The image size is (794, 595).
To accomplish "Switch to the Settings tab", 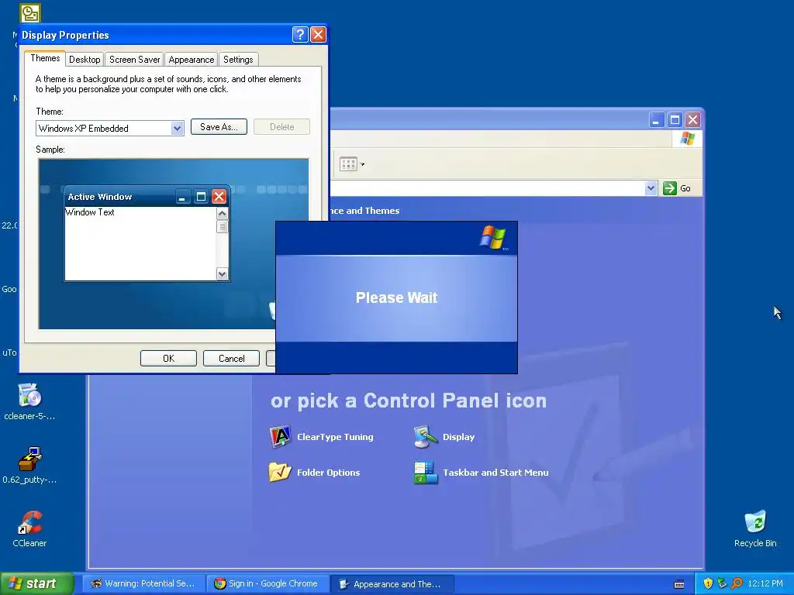I will click(238, 59).
